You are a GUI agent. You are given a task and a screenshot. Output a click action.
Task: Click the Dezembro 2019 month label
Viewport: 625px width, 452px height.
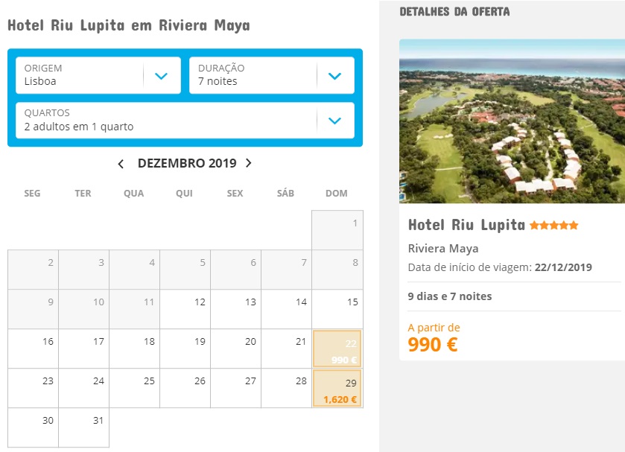click(186, 164)
